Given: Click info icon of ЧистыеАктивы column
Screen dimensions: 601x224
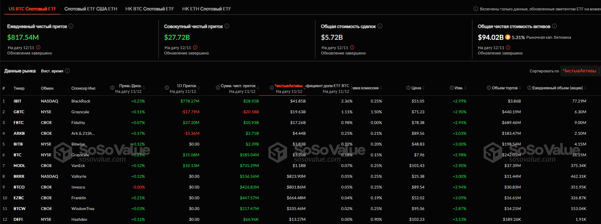Looking at the screenshot, I should [272, 88].
